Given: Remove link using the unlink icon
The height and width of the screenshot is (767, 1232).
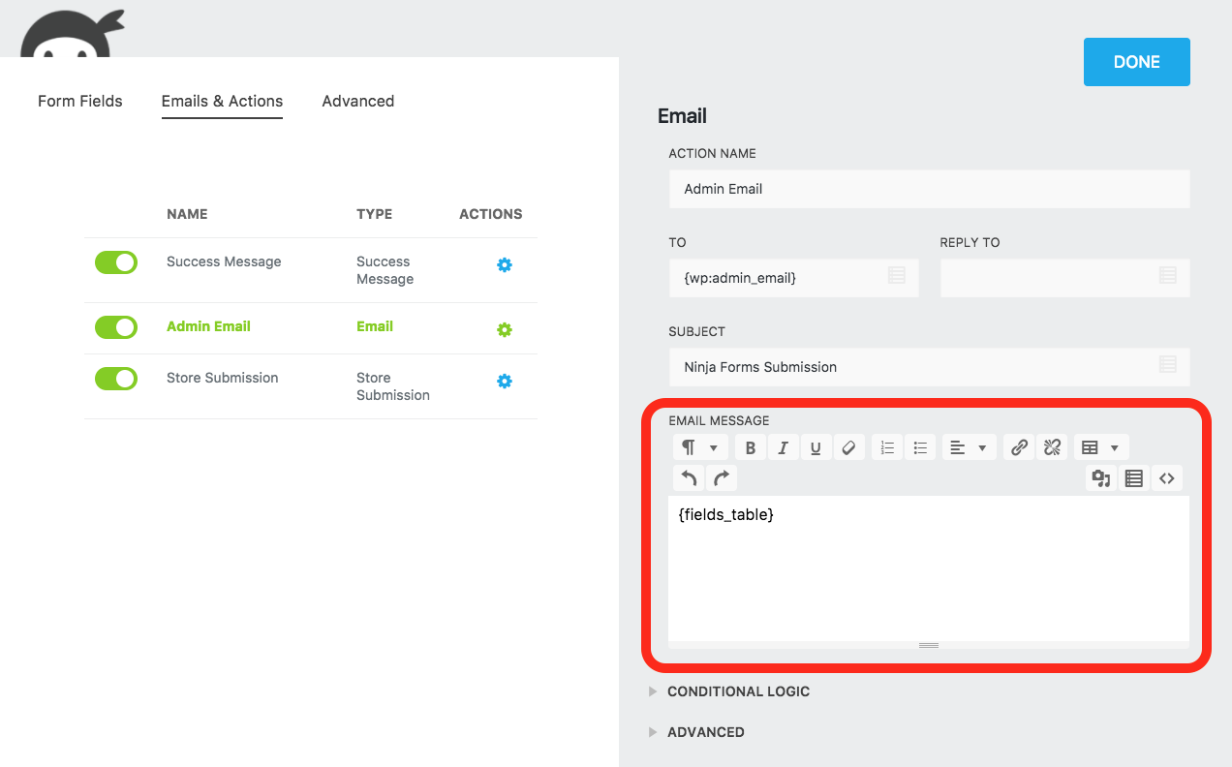Looking at the screenshot, I should tap(1052, 446).
